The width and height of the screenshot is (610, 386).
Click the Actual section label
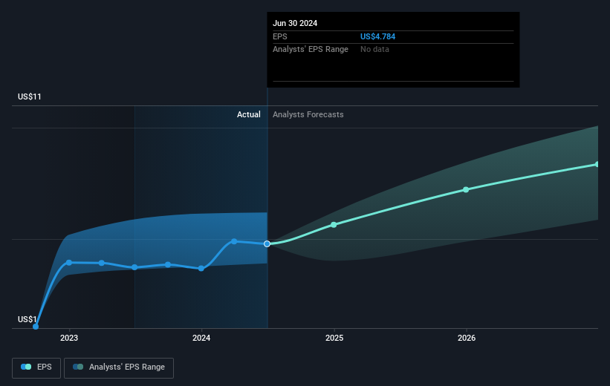tap(249, 114)
